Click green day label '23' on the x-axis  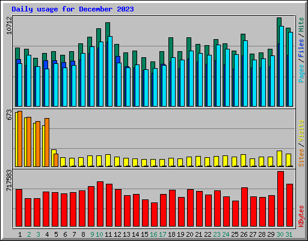point(217,234)
